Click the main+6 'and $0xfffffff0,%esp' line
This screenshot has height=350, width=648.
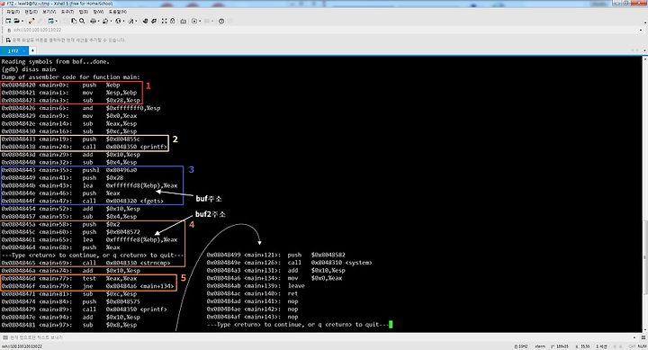pos(81,108)
